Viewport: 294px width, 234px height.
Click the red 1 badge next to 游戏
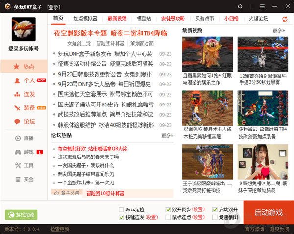[x=40, y=152]
